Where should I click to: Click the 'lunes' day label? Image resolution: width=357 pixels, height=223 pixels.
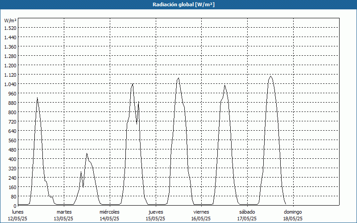[18, 212]
